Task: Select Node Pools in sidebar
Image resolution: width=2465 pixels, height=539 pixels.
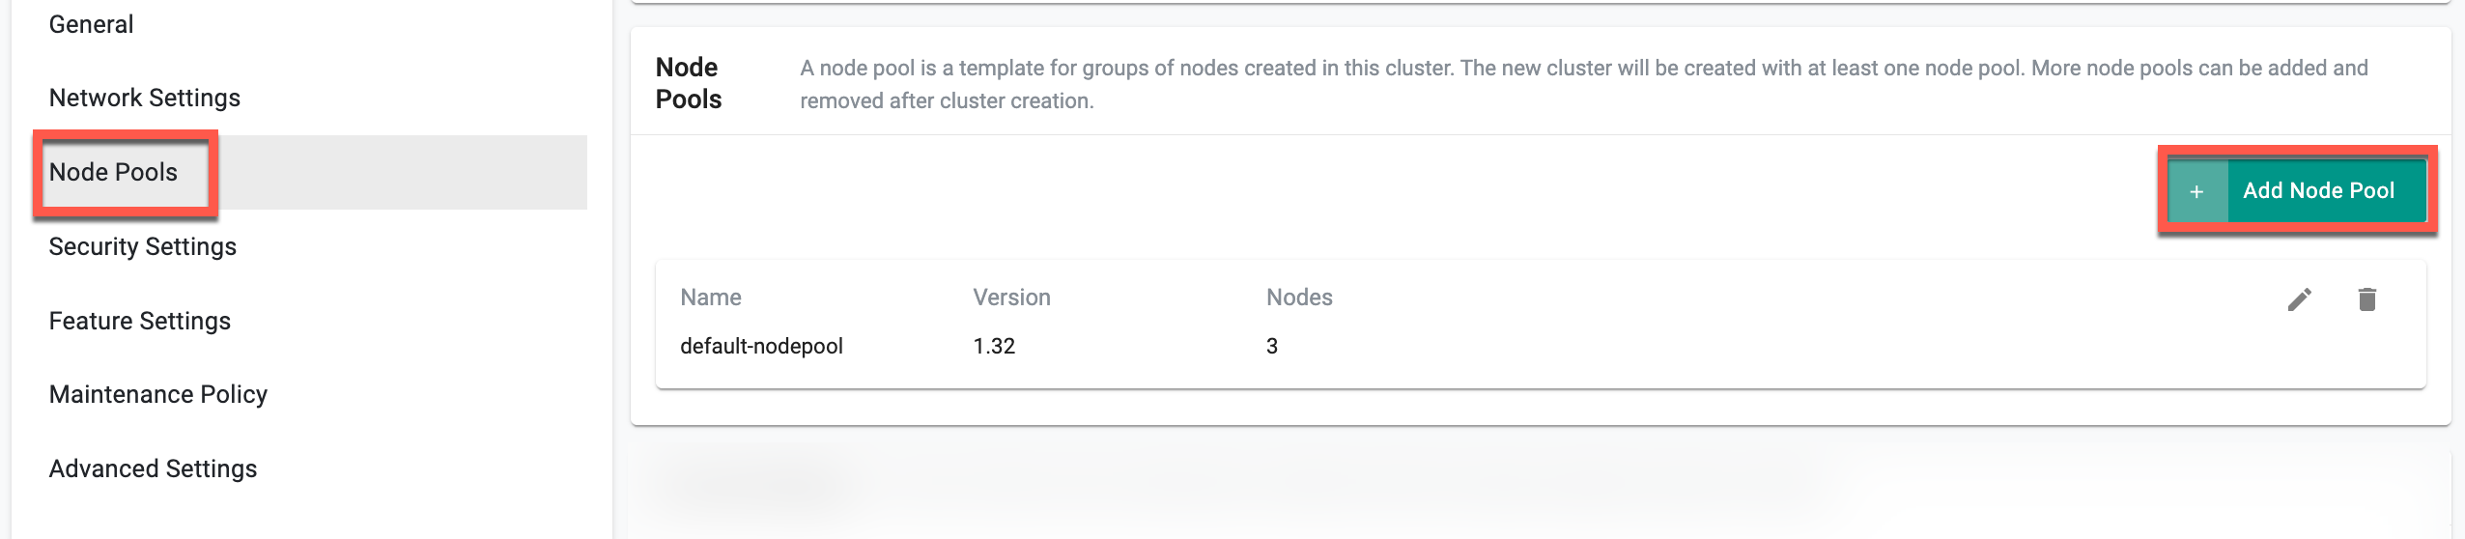Action: tap(114, 172)
